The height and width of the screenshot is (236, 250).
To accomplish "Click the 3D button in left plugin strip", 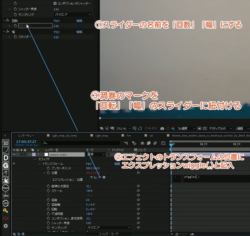I will (x=6, y=143).
